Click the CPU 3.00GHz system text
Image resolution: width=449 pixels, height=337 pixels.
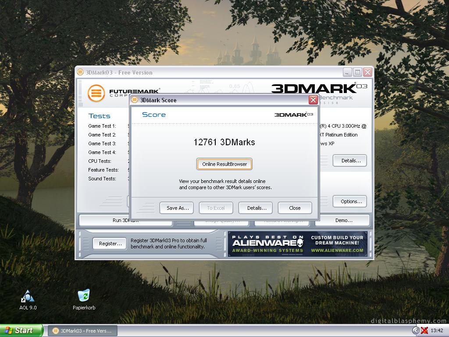point(343,126)
